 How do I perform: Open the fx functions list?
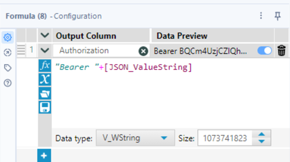pyautogui.click(x=45, y=65)
